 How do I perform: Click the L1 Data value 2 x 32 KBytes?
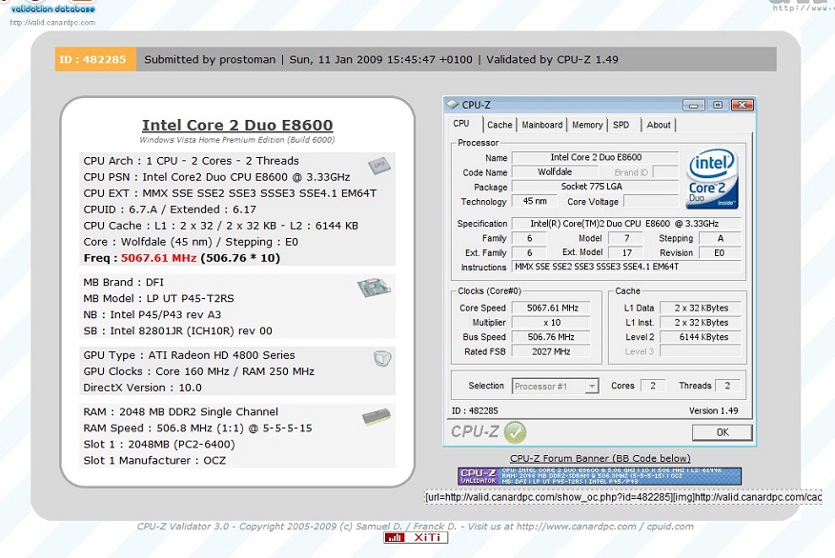tap(701, 308)
